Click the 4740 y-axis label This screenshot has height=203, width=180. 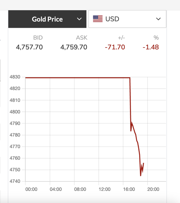point(15,181)
